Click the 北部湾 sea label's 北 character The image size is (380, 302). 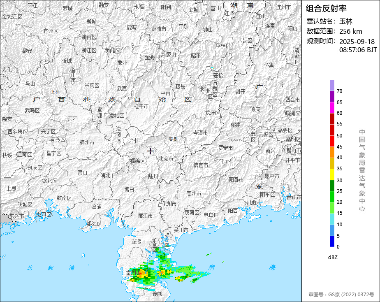30,268
